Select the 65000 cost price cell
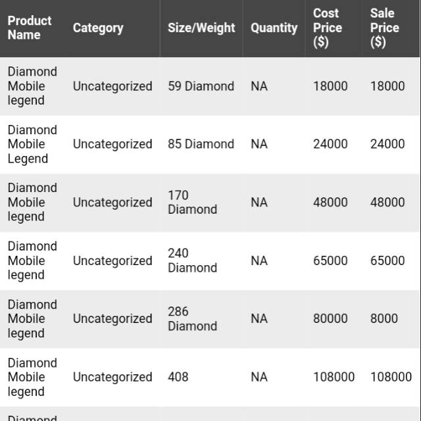 tap(330, 260)
